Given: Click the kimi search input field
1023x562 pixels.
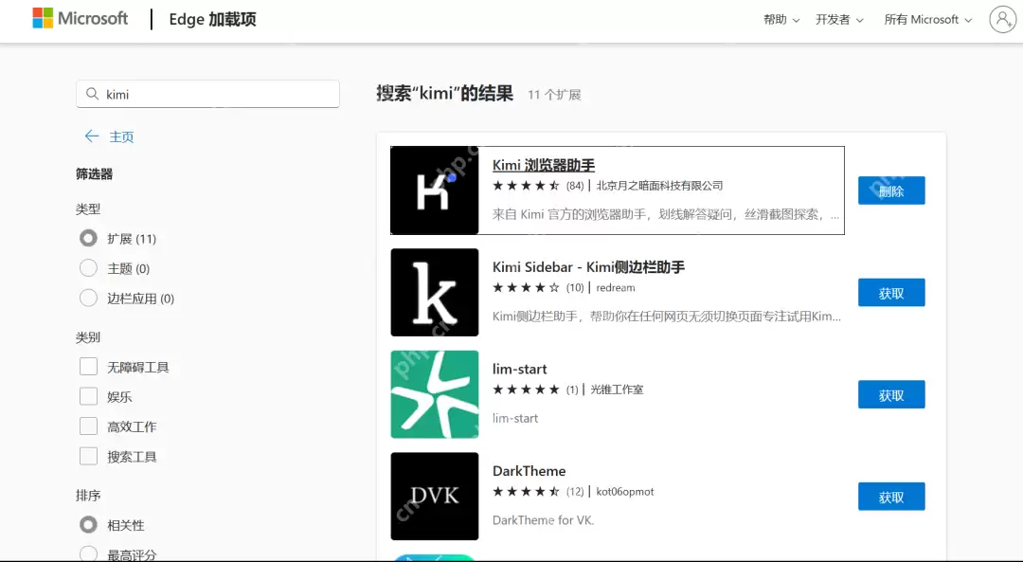Looking at the screenshot, I should 218,94.
